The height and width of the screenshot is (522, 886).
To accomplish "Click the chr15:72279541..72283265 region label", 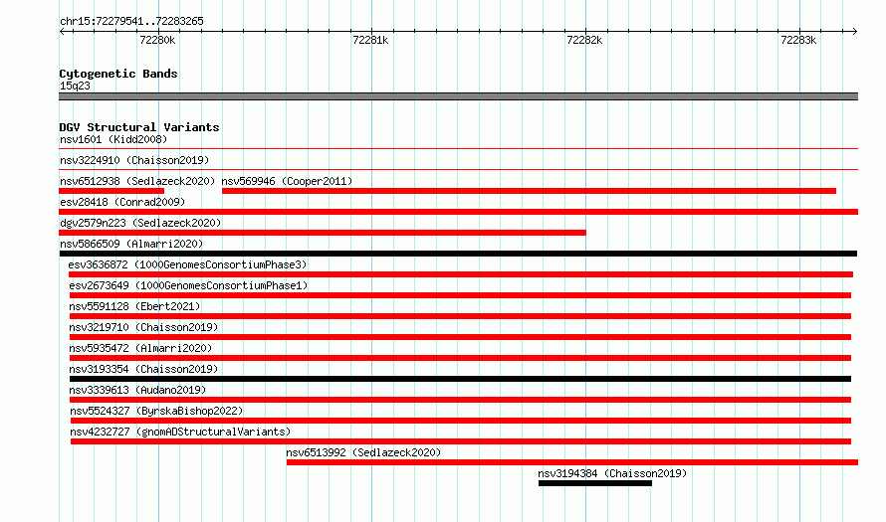I will [131, 22].
